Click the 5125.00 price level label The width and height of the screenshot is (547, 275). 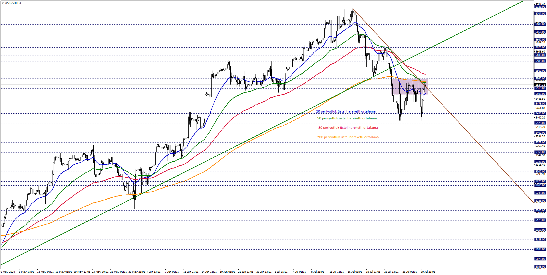tap(540, 240)
